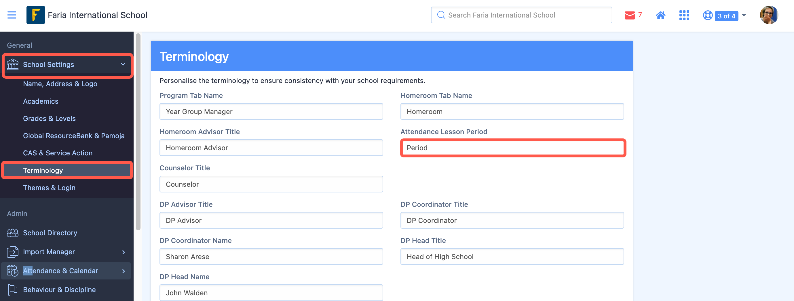Collapse the School Settings section

coord(123,65)
